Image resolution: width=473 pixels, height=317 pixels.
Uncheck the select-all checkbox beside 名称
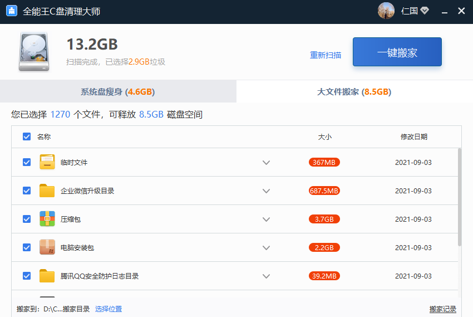click(27, 136)
